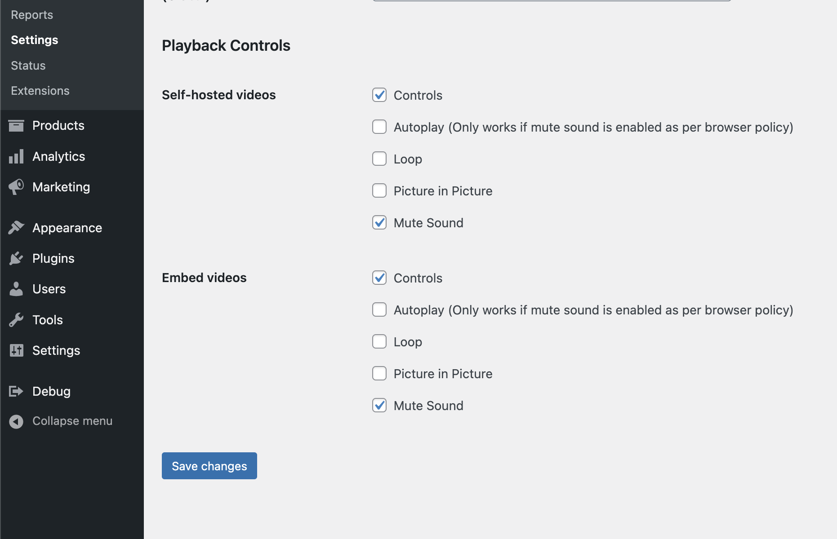The image size is (837, 539).
Task: Click the Settings sliders icon in sidebar
Action: [x=16, y=350]
